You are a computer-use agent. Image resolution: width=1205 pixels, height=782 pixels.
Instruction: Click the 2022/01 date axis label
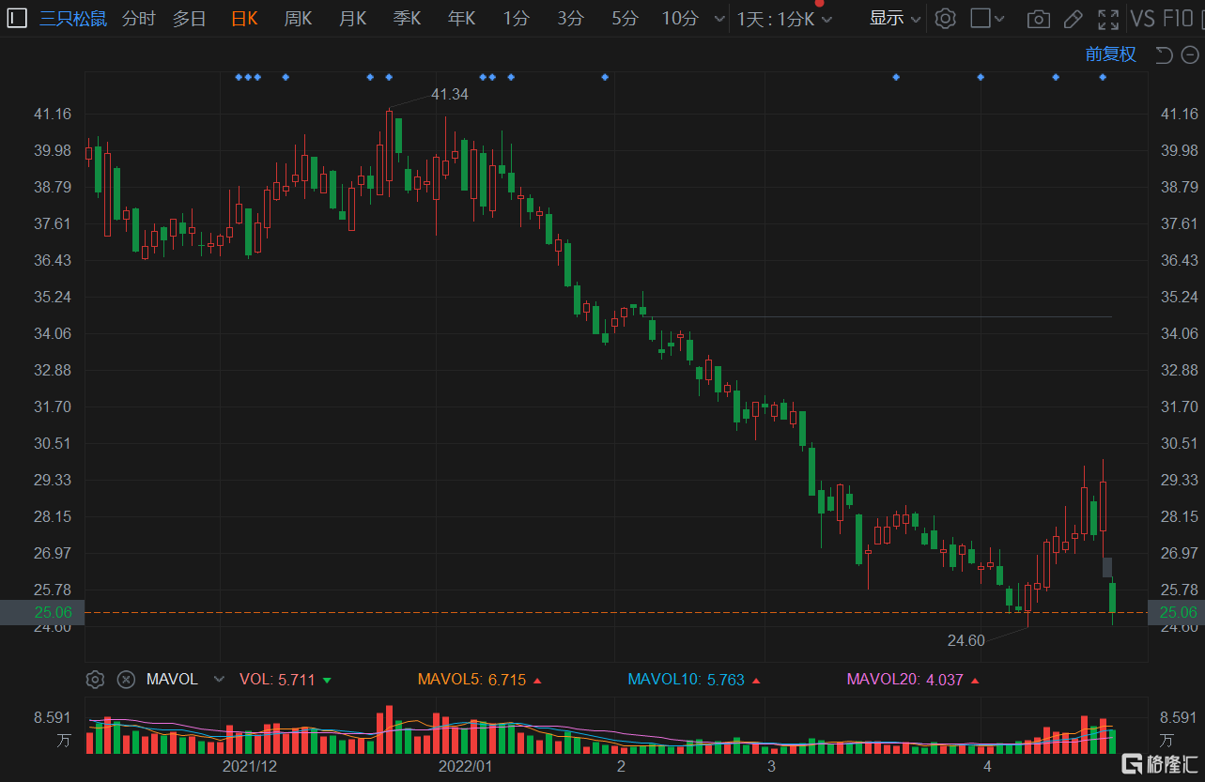[x=465, y=766]
